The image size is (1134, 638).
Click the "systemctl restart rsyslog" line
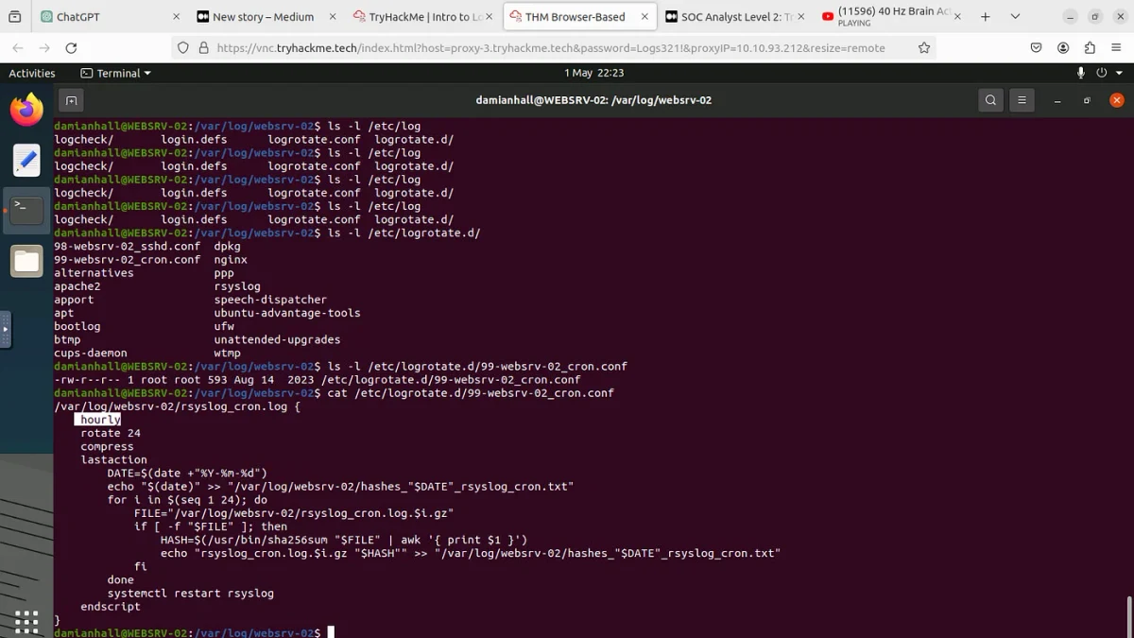click(190, 594)
